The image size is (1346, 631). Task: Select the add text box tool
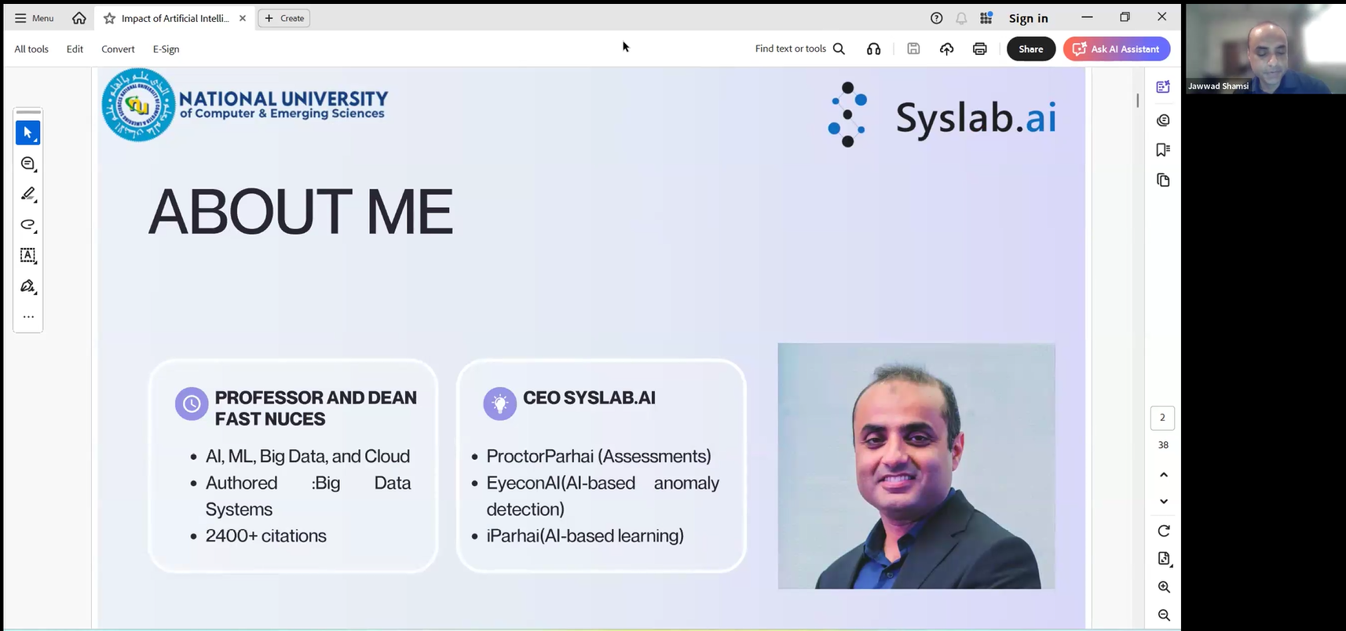(27, 255)
